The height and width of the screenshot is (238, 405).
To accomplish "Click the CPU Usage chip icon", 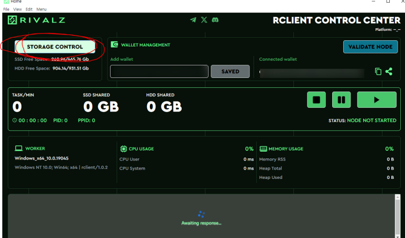I will click(124, 149).
